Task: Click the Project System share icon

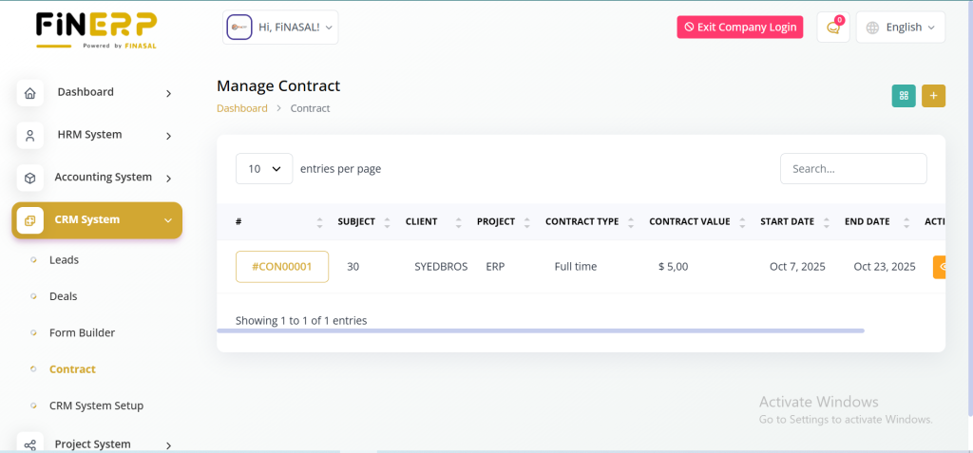Action: 30,444
